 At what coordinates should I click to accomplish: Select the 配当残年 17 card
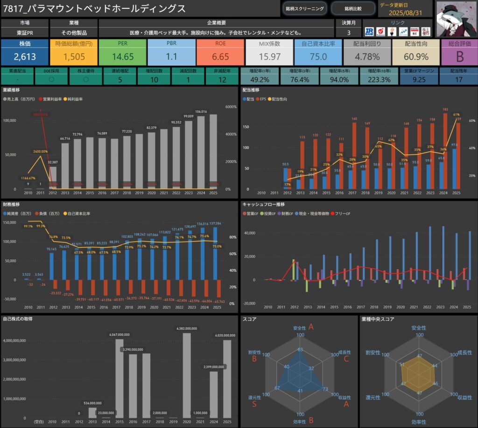click(458, 76)
